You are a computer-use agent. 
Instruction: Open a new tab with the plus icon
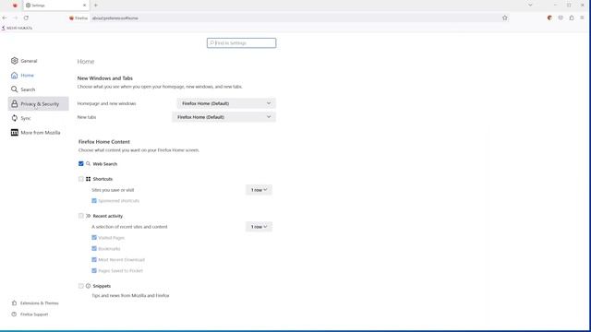click(x=96, y=6)
